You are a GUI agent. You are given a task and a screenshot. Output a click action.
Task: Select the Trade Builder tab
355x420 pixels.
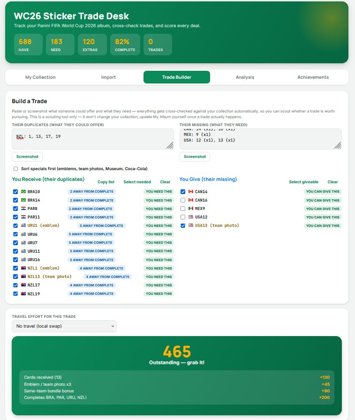pos(177,77)
